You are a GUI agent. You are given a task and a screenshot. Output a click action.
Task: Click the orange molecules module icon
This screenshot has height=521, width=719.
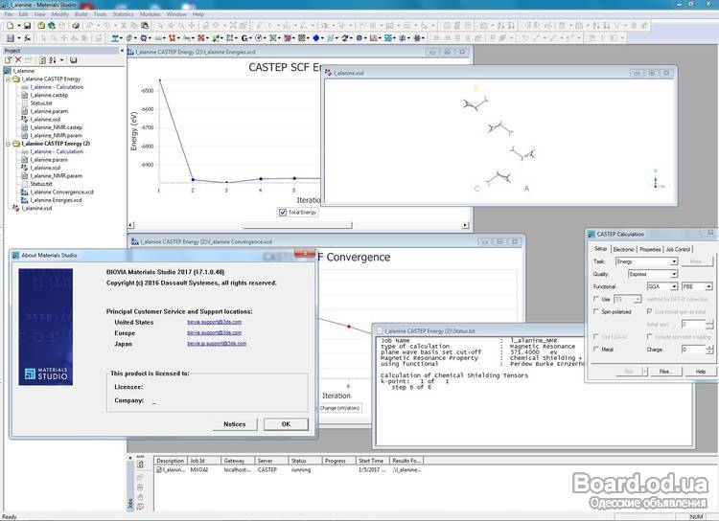(172, 38)
